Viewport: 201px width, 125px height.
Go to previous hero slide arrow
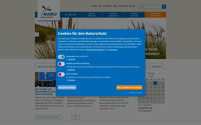tap(37, 34)
